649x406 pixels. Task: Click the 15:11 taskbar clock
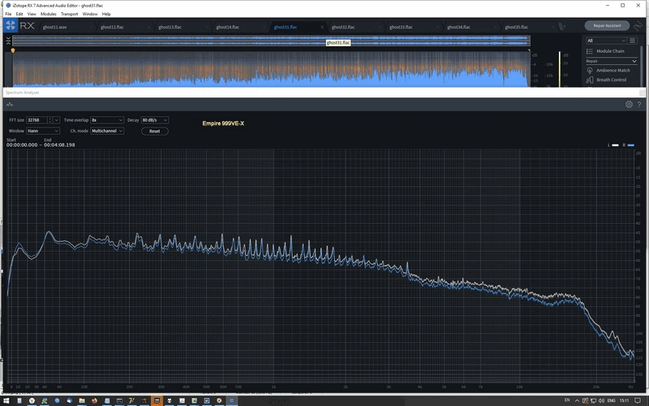pos(624,400)
